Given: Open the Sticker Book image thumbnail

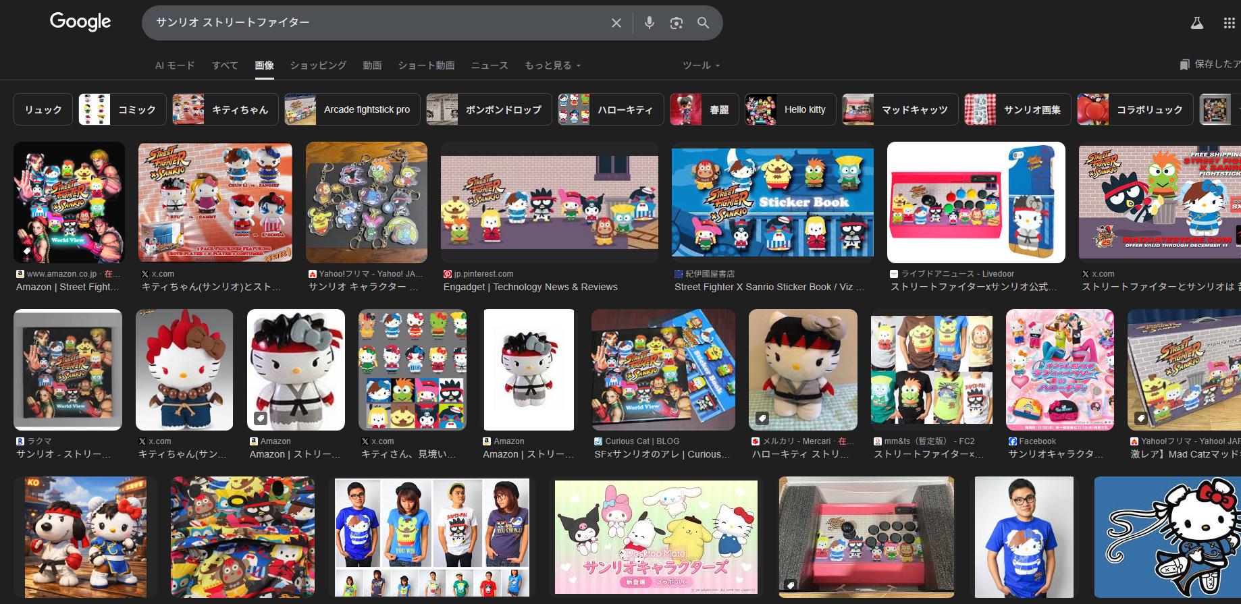Looking at the screenshot, I should click(772, 202).
